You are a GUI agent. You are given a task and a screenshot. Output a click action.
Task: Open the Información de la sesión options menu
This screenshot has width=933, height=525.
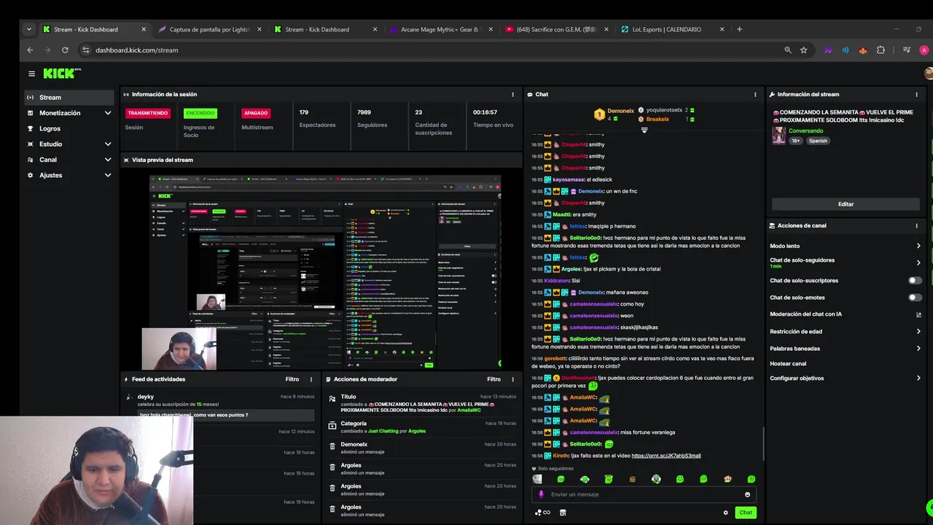tap(512, 94)
